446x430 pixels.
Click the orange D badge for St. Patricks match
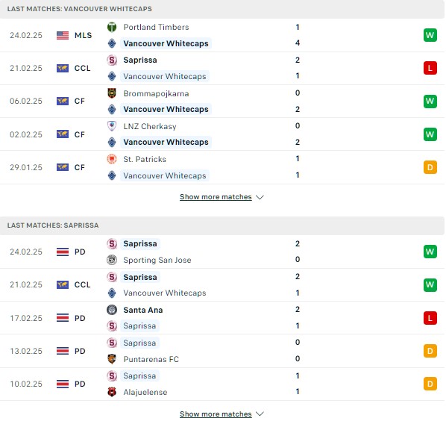[430, 167]
